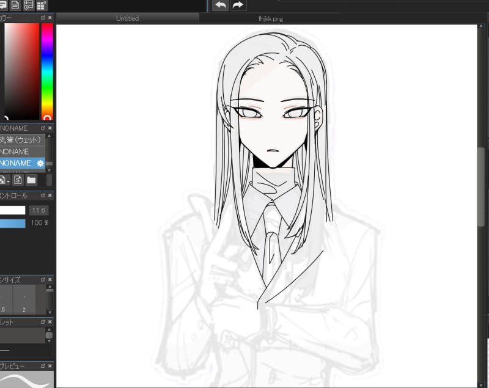This screenshot has height=388, width=489.
Task: Click brush size presets down arrow
Action: (50, 312)
